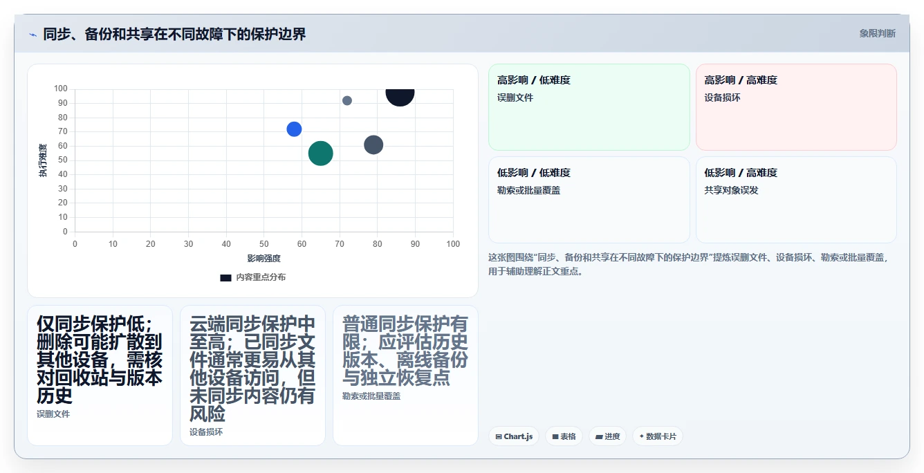
Task: Toggle the 内容重点分布 legend swatch
Action: [225, 277]
